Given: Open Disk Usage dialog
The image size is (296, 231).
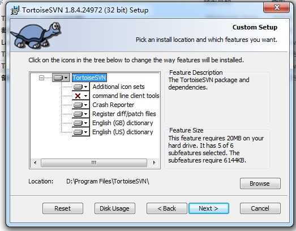Looking at the screenshot, I should coord(115,208).
